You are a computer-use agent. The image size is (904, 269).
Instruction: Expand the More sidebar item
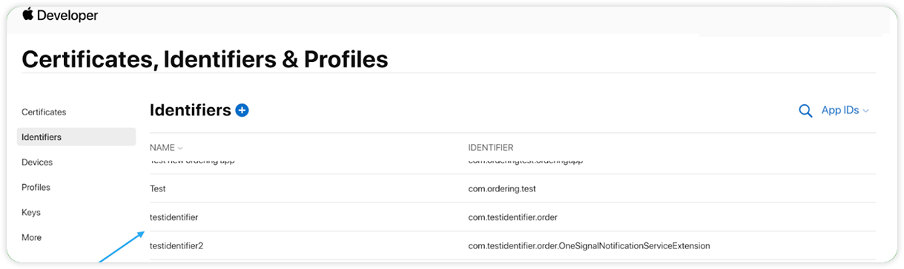[32, 238]
